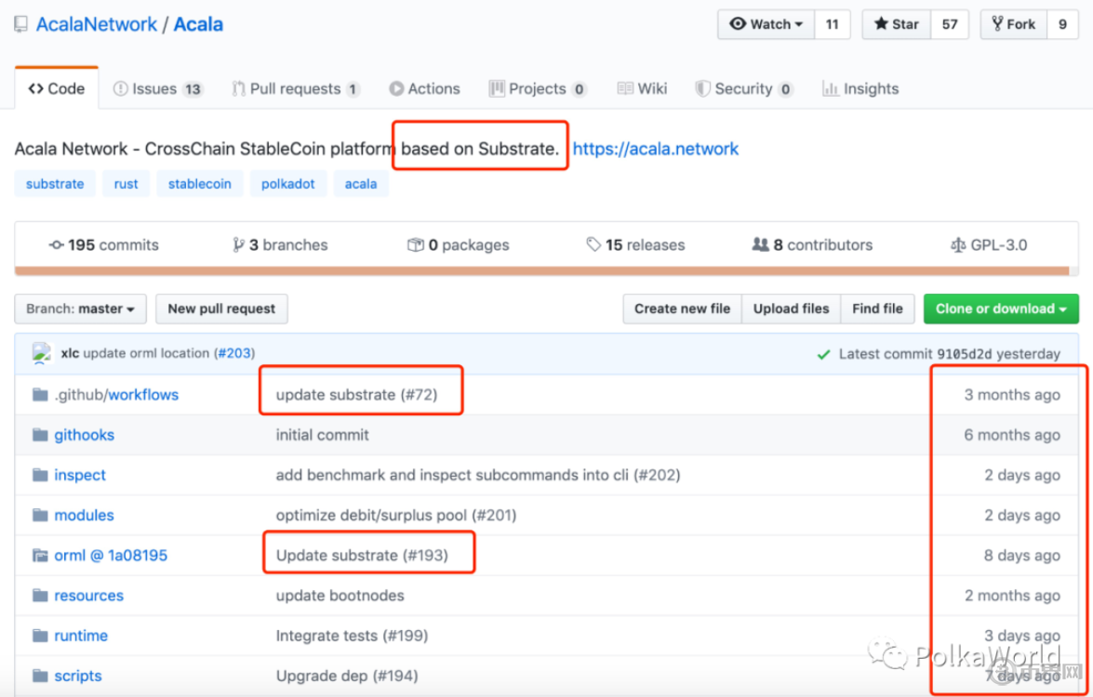Click the green commit status checkmark
The image size is (1093, 697).
click(x=823, y=354)
